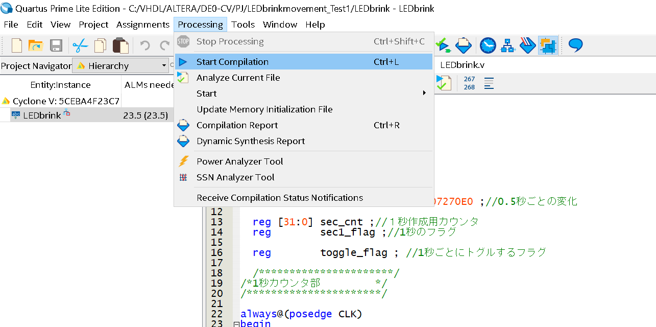The height and width of the screenshot is (327, 656).
Task: Click sec_cnt in code line 13
Action: 342,222
